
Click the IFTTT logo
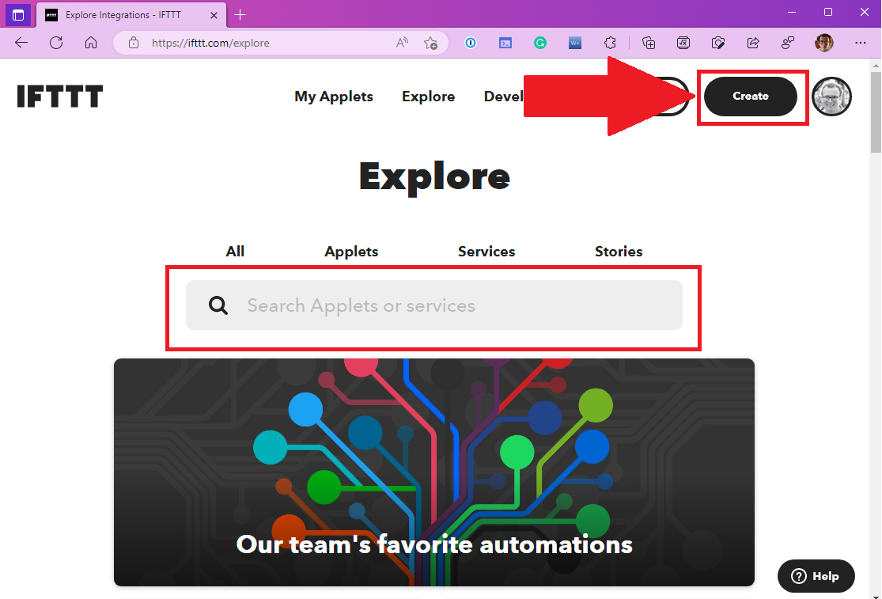(59, 97)
